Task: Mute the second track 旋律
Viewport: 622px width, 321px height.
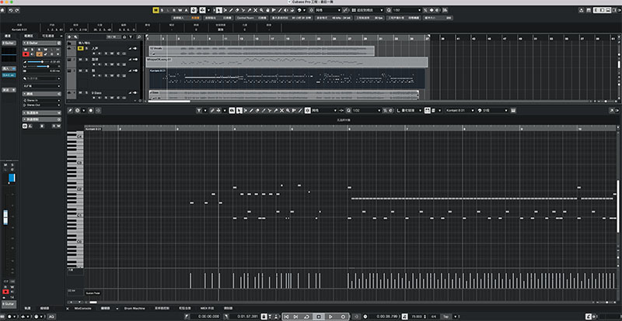Action: (80, 60)
